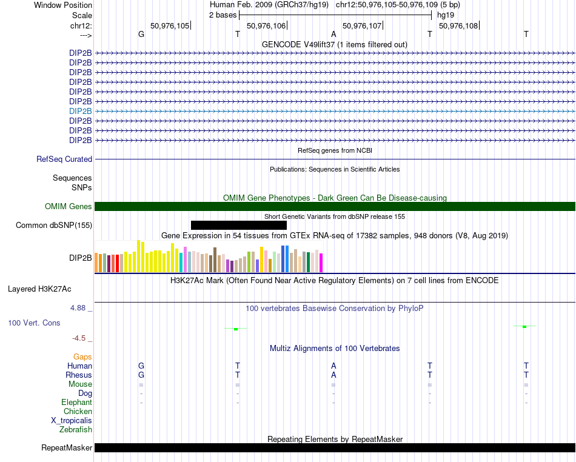Viewport: 576px width, 462px height.
Task: Click the 'RefSeq genes from NCBI' title
Action: coord(335,150)
